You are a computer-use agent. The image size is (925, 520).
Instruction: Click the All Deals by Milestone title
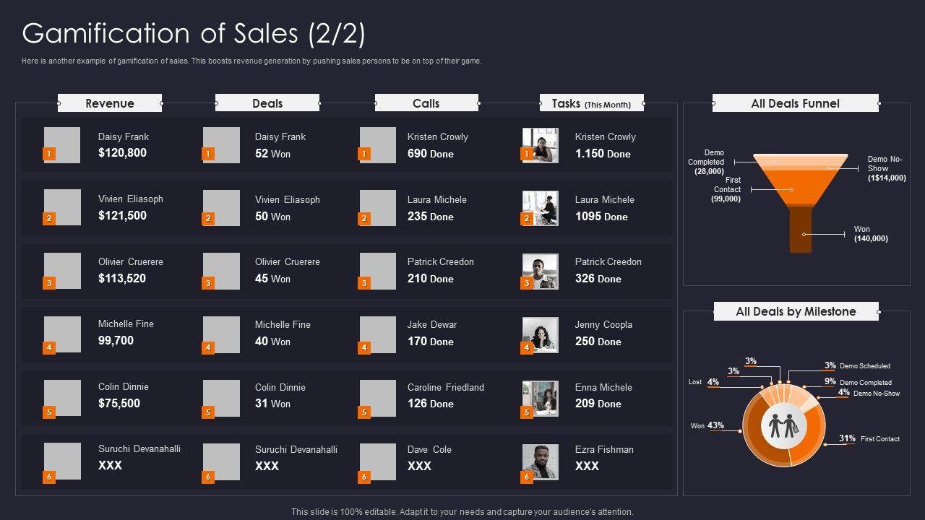796,311
